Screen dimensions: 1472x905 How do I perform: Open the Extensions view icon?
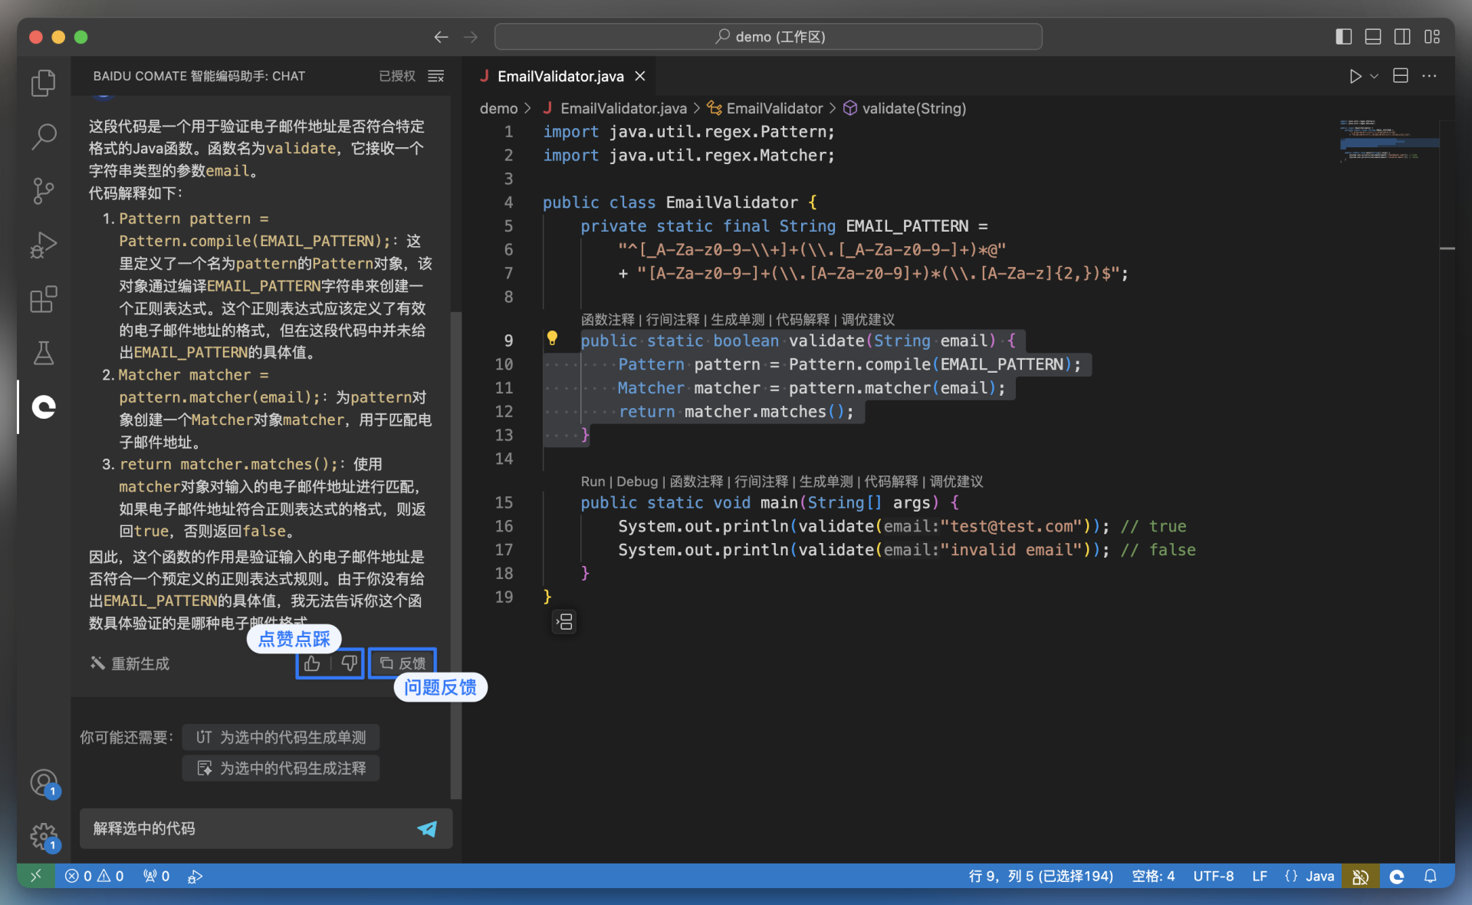point(44,299)
